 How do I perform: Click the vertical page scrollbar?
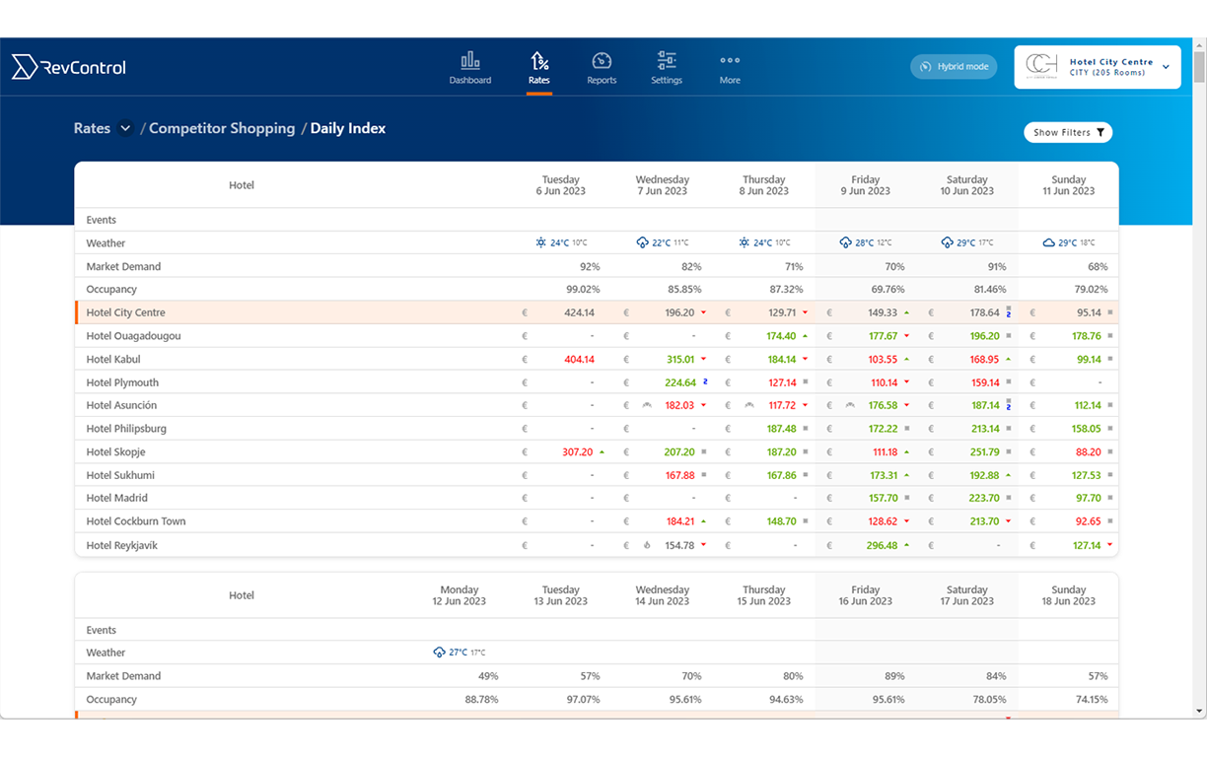click(x=1199, y=69)
